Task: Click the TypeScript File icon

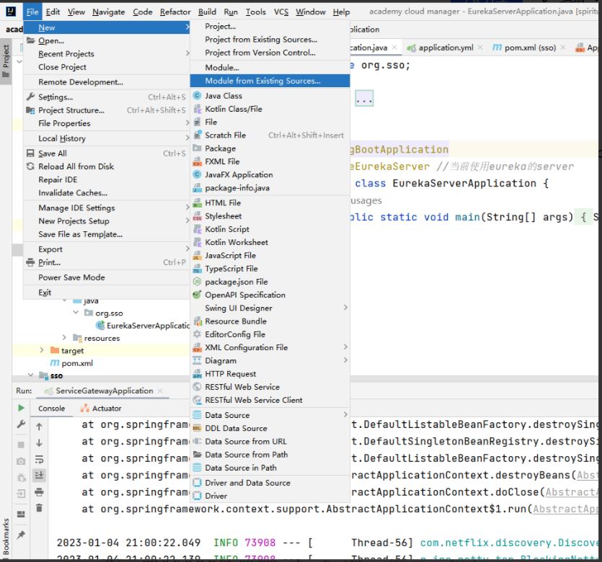Action: click(197, 269)
